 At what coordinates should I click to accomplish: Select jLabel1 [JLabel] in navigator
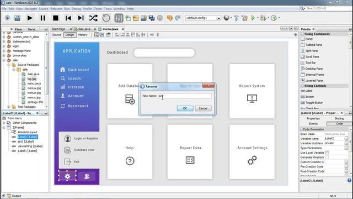point(27,151)
